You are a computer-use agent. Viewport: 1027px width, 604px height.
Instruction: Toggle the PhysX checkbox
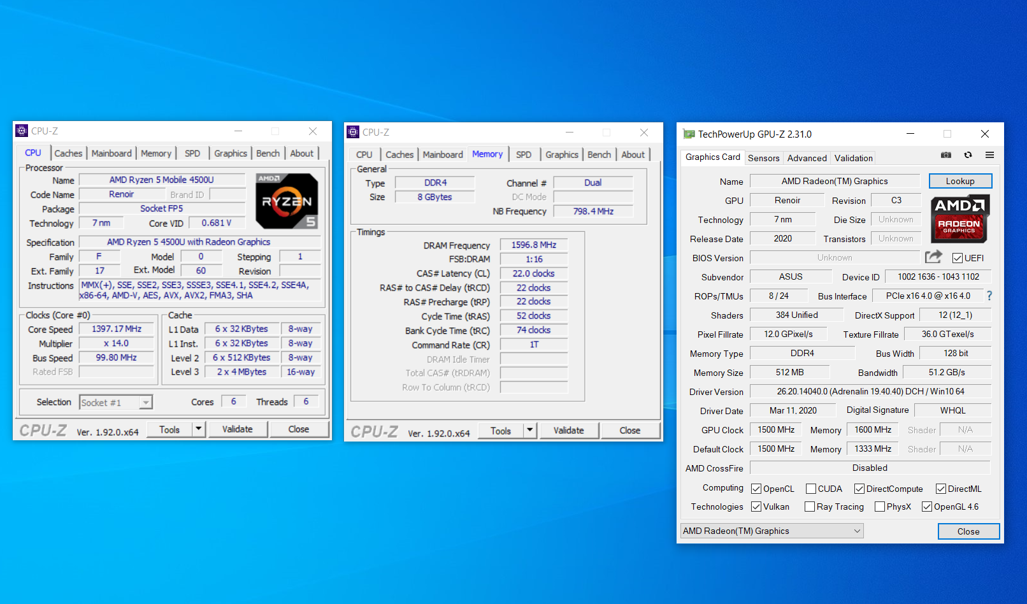880,507
